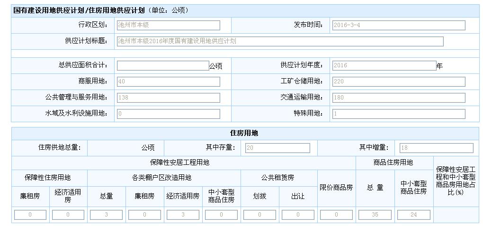Select the 发布时间 date field
This screenshot has width=483, height=226.
398,25
